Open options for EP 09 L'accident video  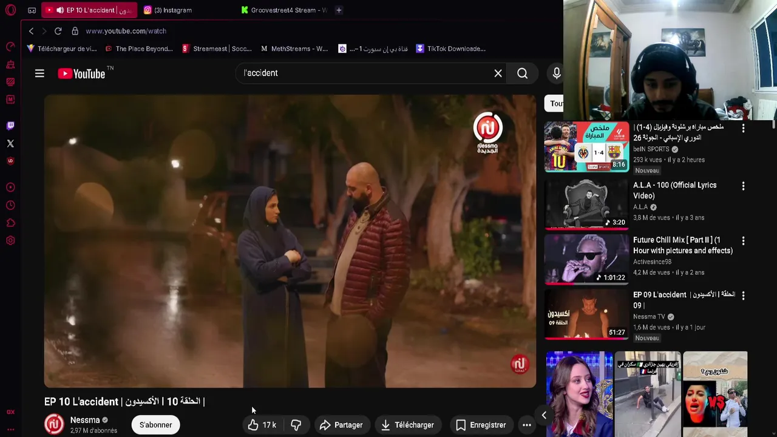pyautogui.click(x=743, y=296)
